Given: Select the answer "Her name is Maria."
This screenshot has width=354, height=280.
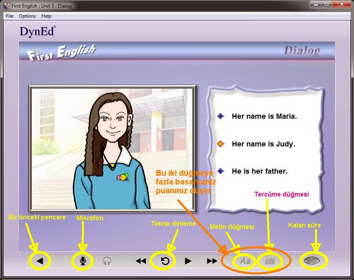Looking at the screenshot, I should (x=264, y=116).
